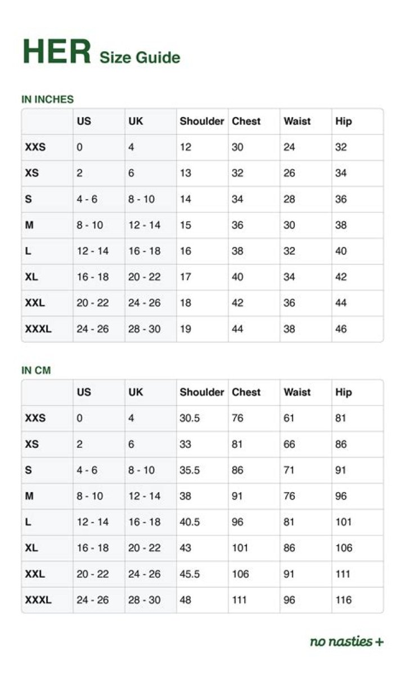The width and height of the screenshot is (405, 675).
Task: Select the IN INCHES heading
Action: tap(48, 100)
